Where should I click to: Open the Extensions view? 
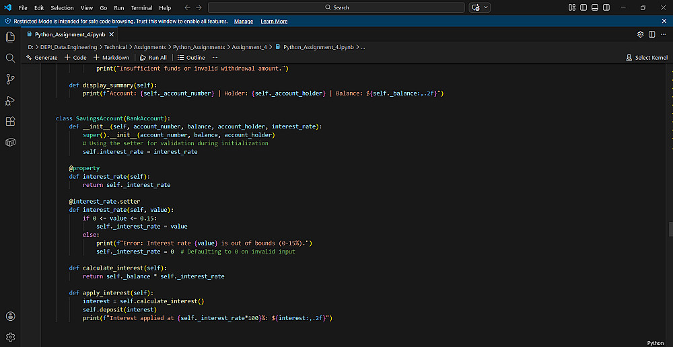[10, 122]
